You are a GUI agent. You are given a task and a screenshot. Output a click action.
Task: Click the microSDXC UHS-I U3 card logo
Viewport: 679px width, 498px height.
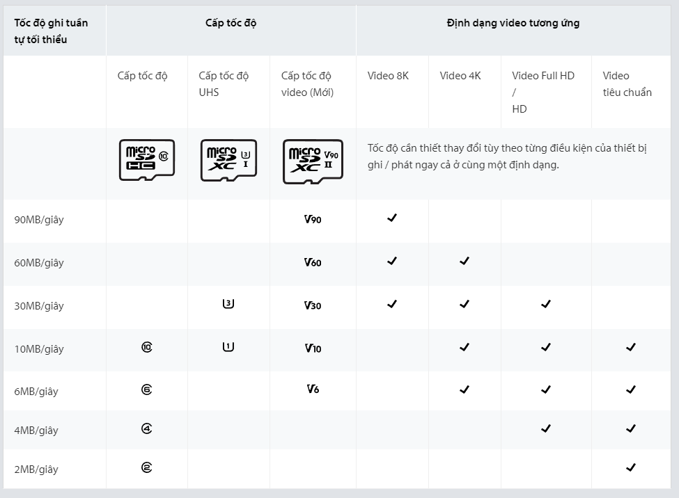[228, 160]
